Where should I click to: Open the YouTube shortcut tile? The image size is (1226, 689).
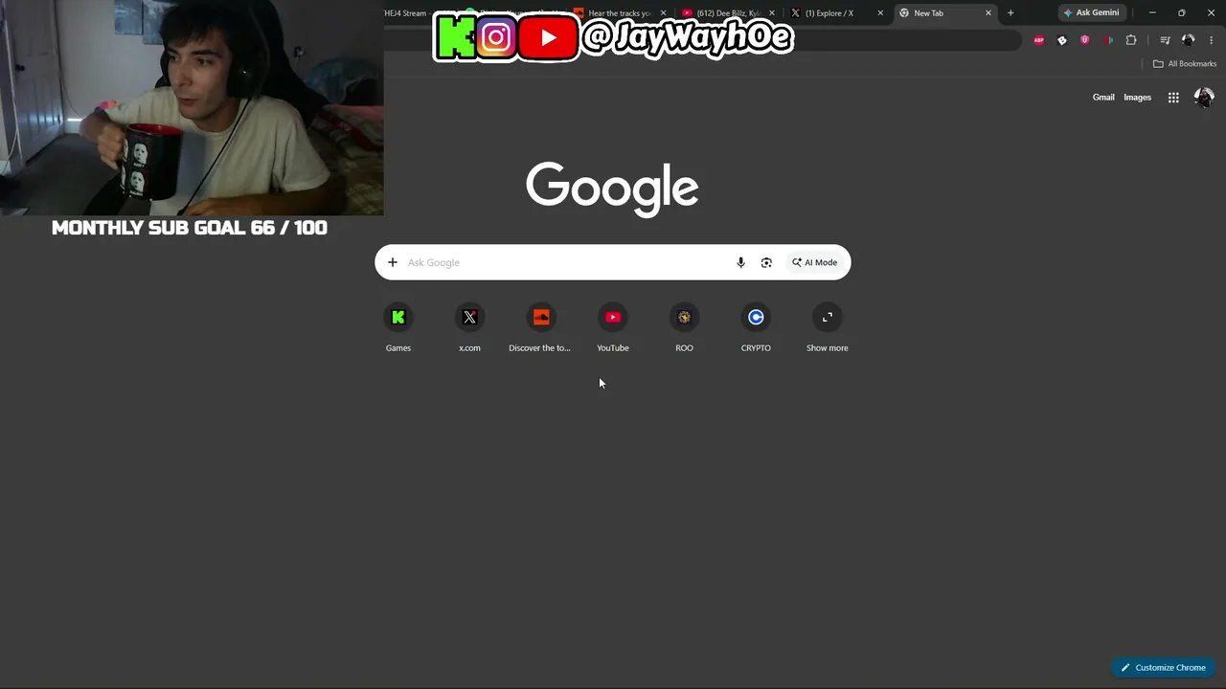613,327
